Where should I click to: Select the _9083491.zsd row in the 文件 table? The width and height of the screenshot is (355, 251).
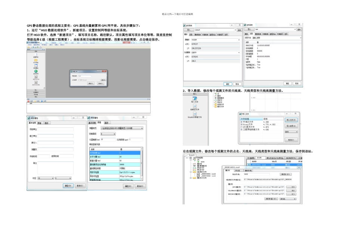pyautogui.click(x=274, y=165)
